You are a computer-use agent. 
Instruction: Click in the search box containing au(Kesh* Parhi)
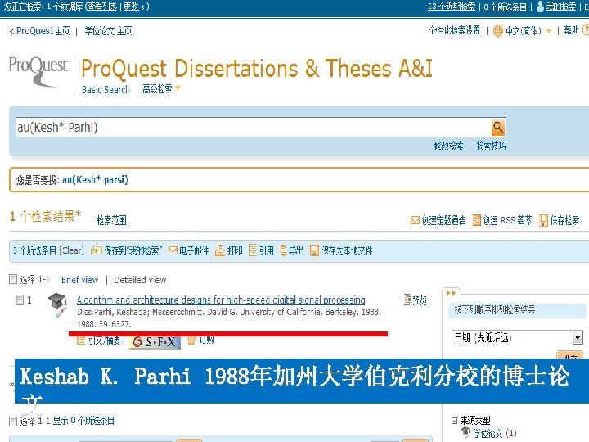[254, 128]
